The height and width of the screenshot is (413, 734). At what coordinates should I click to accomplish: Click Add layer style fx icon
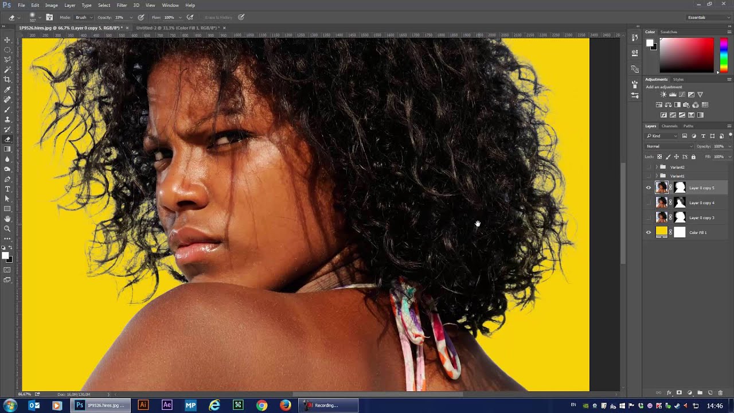[669, 393]
